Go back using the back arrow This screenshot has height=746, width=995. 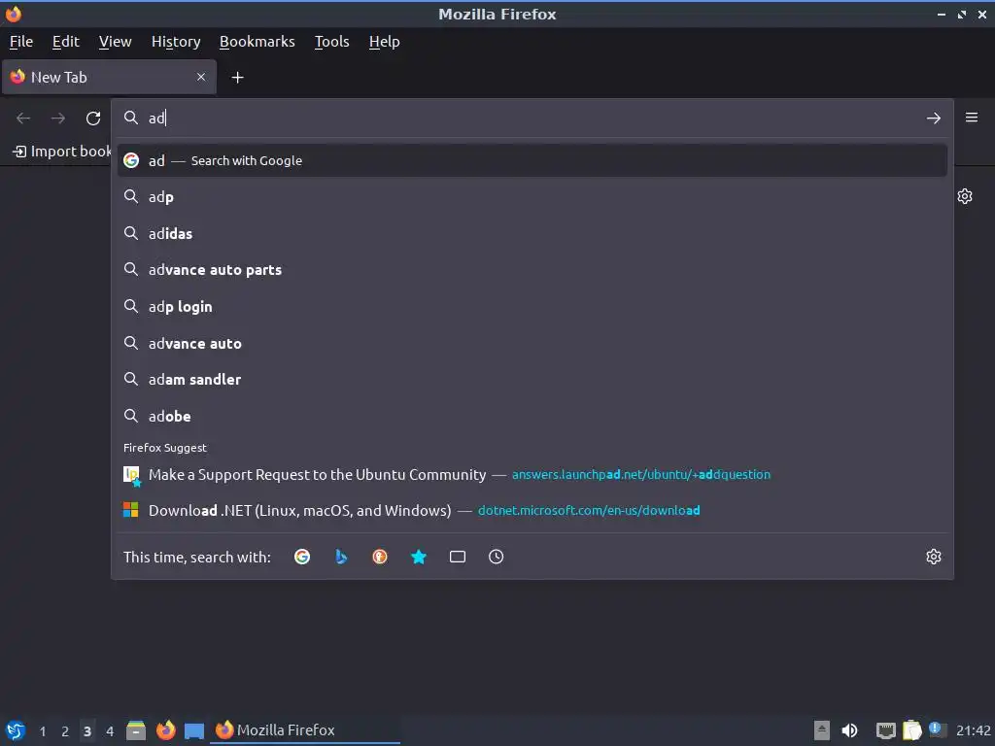23,118
